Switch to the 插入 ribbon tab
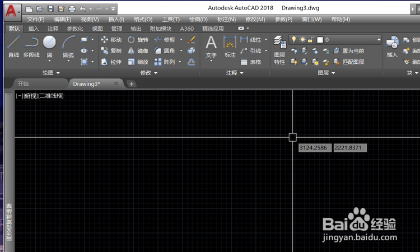The height and width of the screenshot is (252, 420). tap(34, 29)
